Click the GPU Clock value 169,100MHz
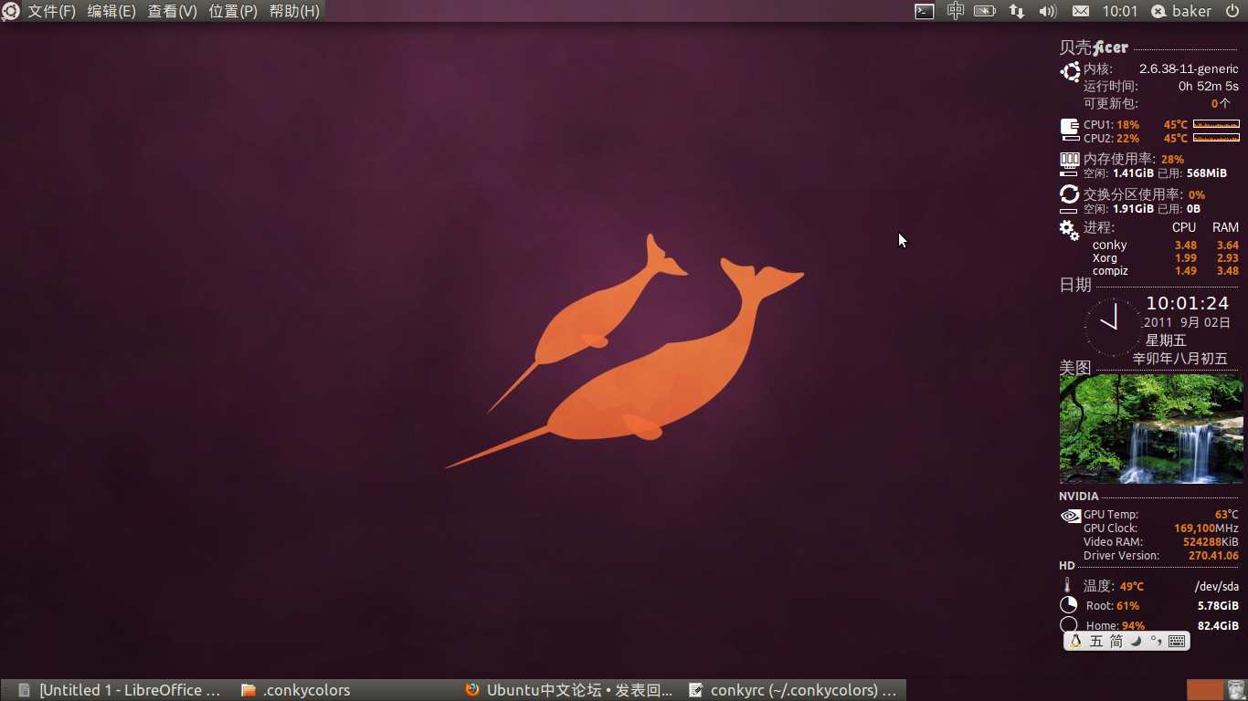The height and width of the screenshot is (701, 1248). pyautogui.click(x=1206, y=528)
